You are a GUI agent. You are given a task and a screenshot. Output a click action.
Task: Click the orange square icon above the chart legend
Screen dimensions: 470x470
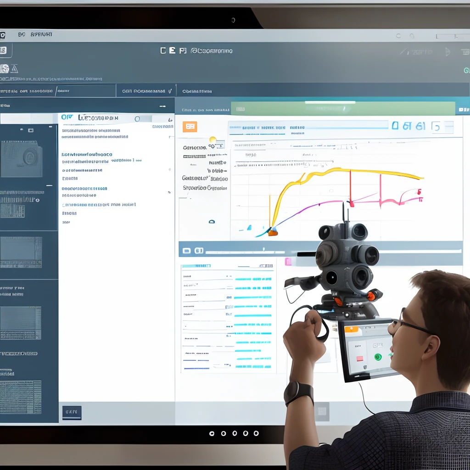click(190, 127)
